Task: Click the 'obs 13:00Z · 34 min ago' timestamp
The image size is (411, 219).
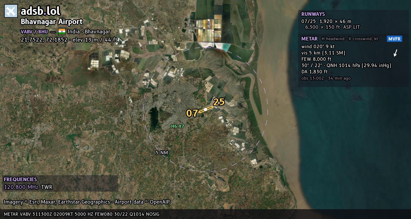Action: [326, 78]
